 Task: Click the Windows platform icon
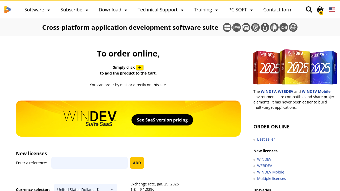[227, 27]
